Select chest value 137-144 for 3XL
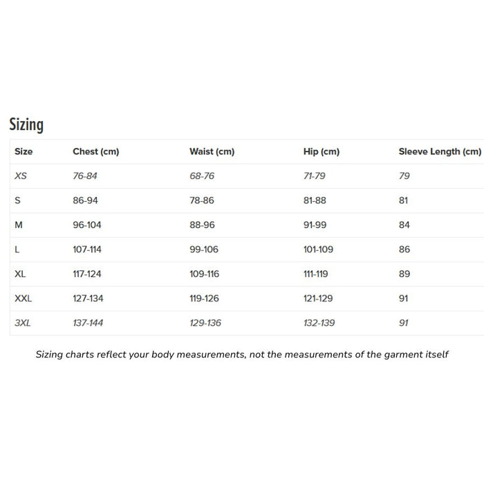This screenshot has width=484, height=484. (88, 323)
